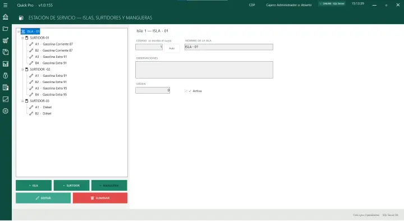Select SURTIDOR -02 in the tree
The height and width of the screenshot is (221, 404).
[x=40, y=70]
